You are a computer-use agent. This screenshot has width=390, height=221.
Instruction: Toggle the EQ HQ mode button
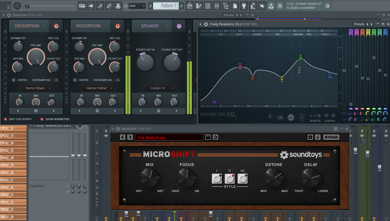click(x=291, y=118)
